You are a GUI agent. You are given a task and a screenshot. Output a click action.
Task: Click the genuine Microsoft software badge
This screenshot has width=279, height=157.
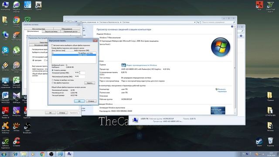[218, 110]
